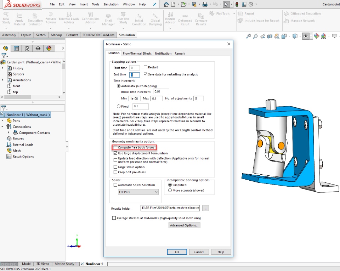Open PropertyManager tab icon
The width and height of the screenshot is (340, 271).
(16, 48)
